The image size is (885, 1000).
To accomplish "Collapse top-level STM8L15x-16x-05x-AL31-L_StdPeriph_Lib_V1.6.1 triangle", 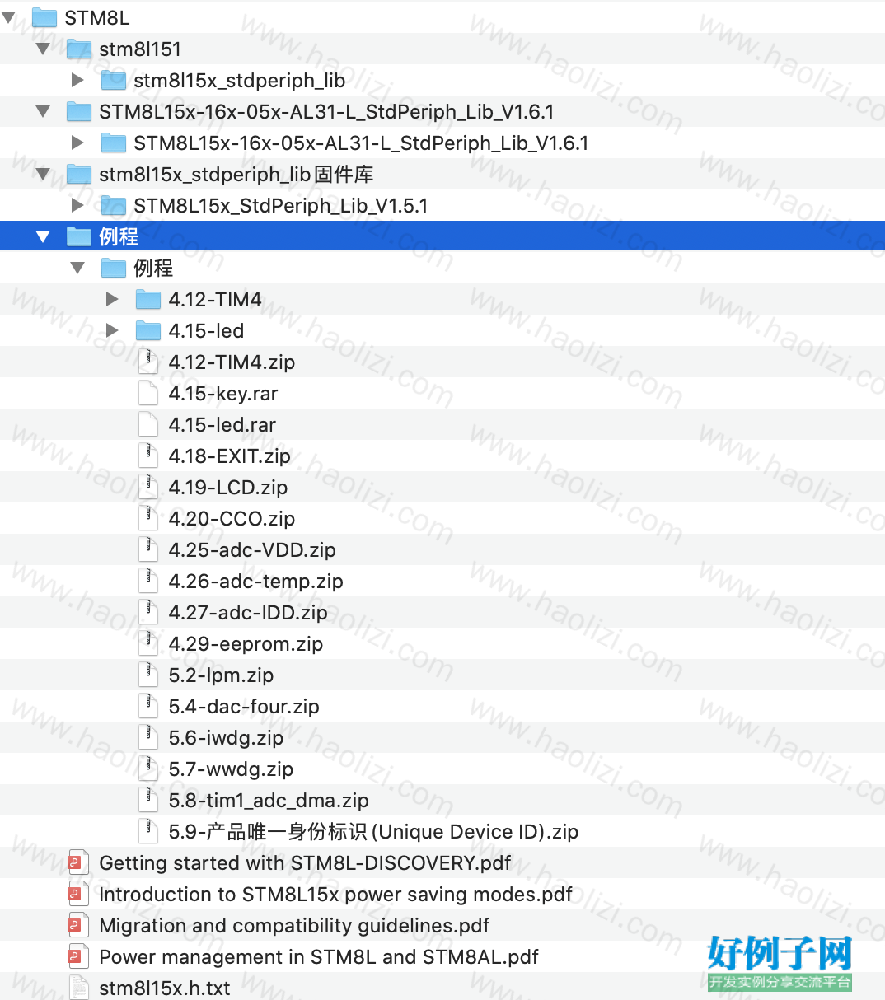I will pos(44,111).
